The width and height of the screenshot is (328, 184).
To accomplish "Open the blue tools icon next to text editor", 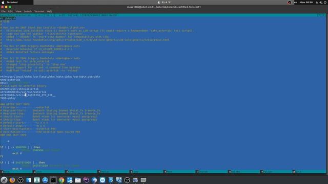I will (x=119, y=180).
